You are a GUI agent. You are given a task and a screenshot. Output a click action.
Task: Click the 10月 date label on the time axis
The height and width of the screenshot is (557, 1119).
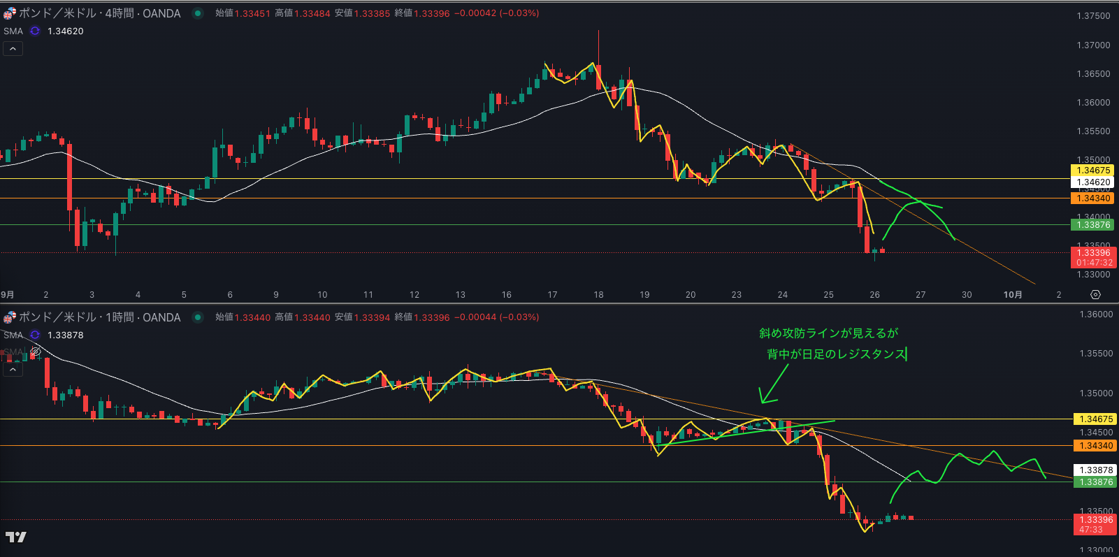point(1013,295)
